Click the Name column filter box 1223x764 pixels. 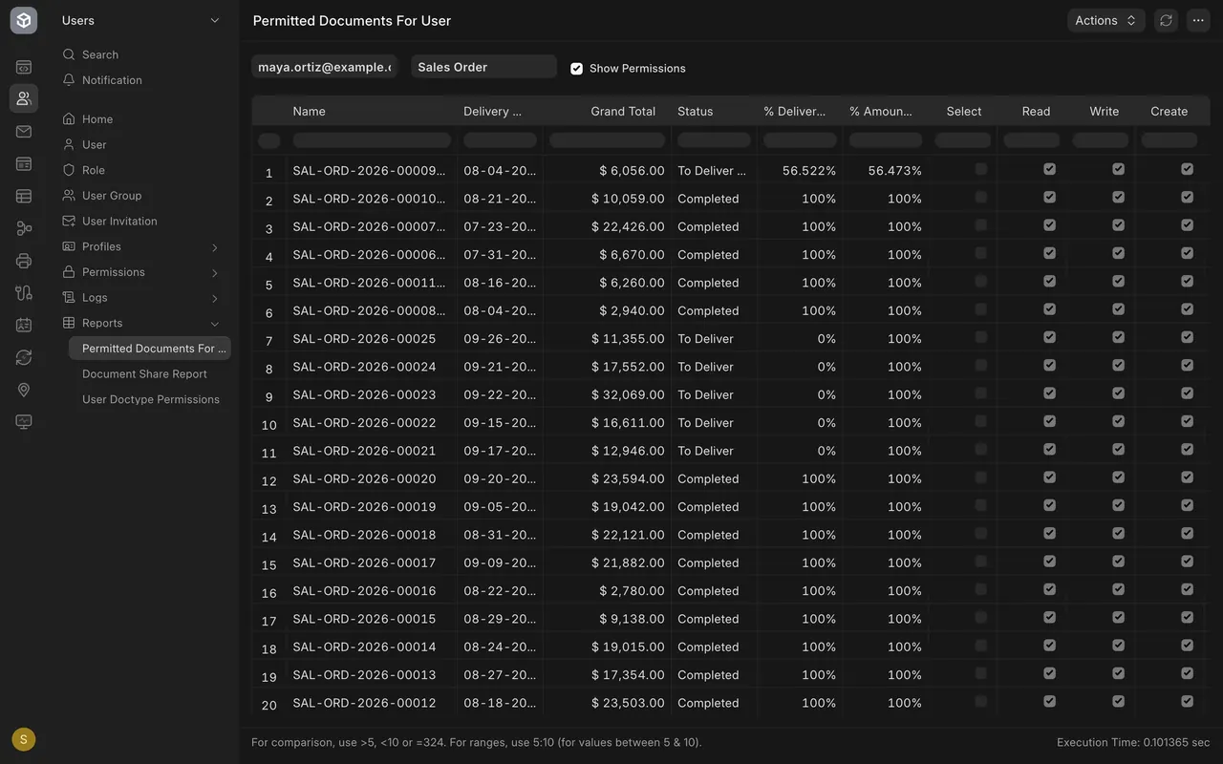tap(372, 140)
